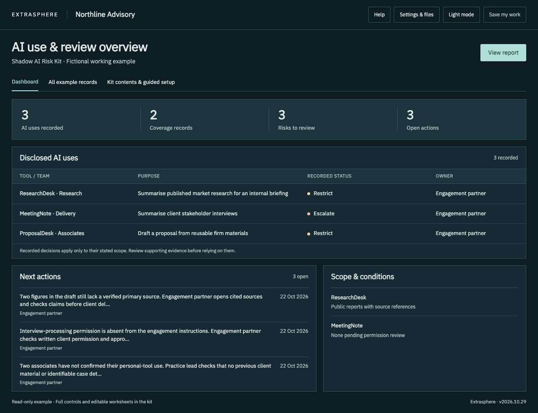Select the AI uses recorded stat
Image resolution: width=538 pixels, height=413 pixels.
tap(76, 120)
